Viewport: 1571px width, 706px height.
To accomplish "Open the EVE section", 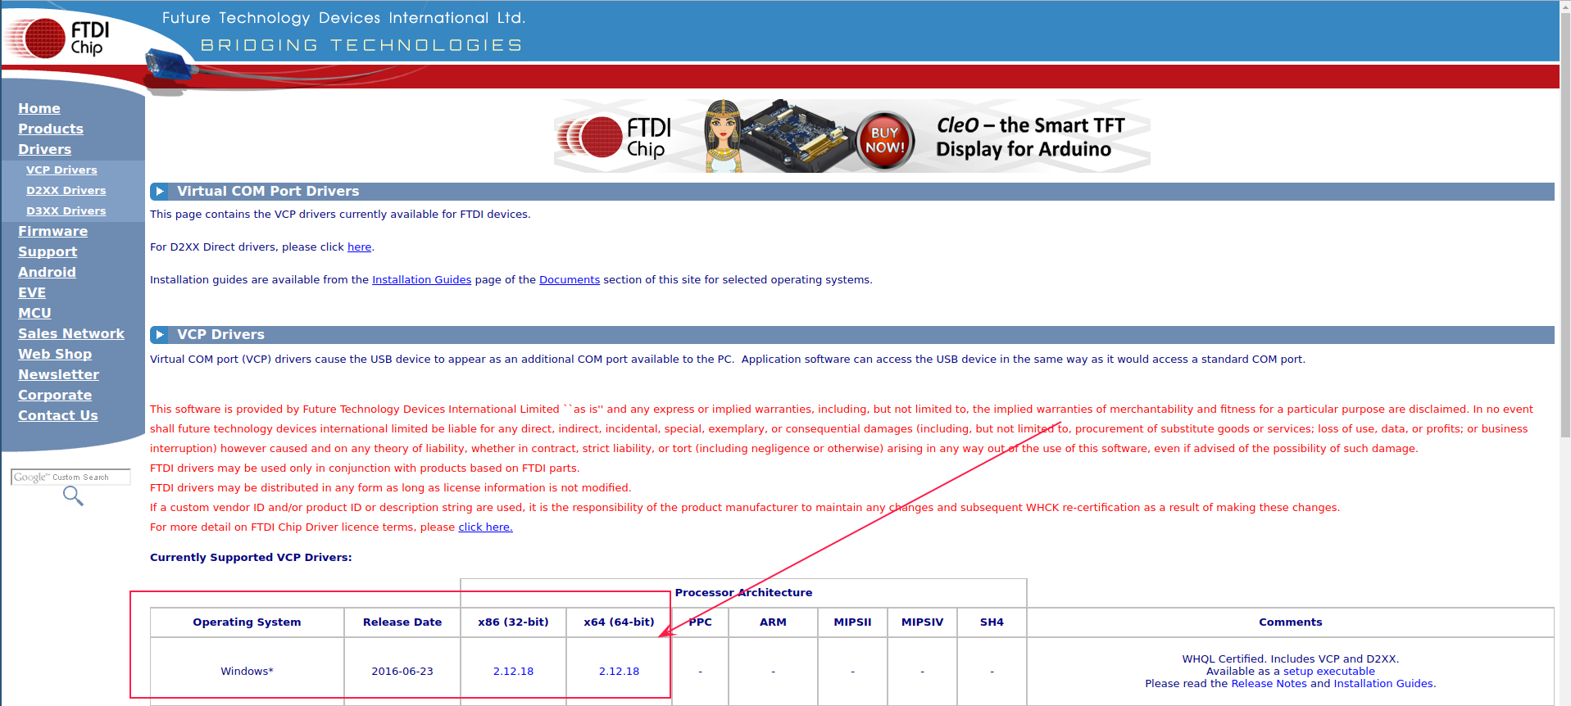I will click(32, 292).
